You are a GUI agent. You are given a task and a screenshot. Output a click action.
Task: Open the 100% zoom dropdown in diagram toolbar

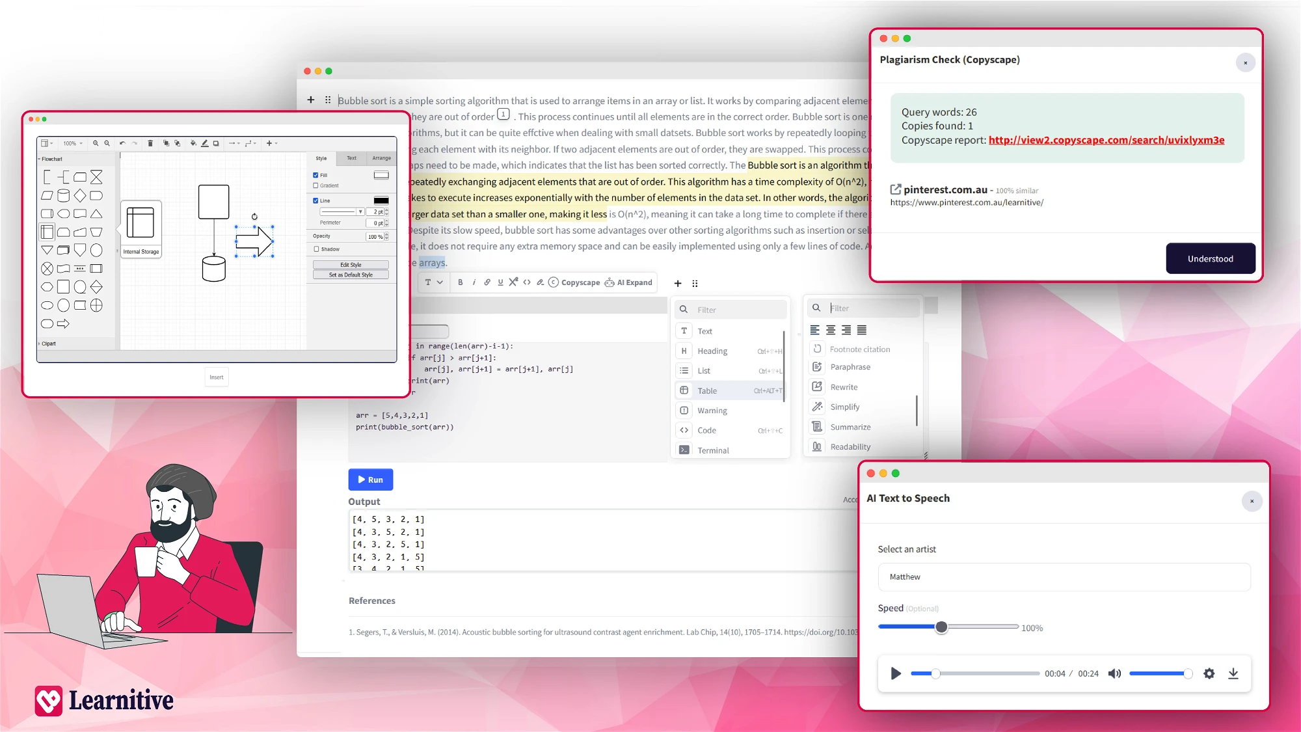pyautogui.click(x=72, y=143)
